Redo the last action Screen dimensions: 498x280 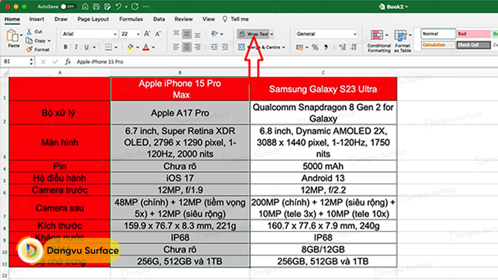pos(134,6)
